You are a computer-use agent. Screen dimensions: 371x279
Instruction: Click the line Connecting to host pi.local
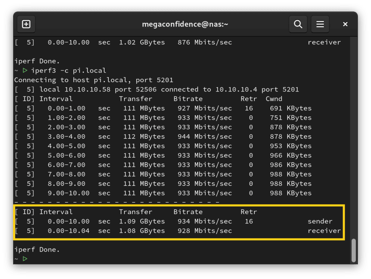click(94, 80)
